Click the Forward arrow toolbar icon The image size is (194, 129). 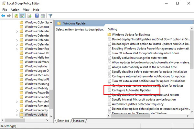click(9, 16)
